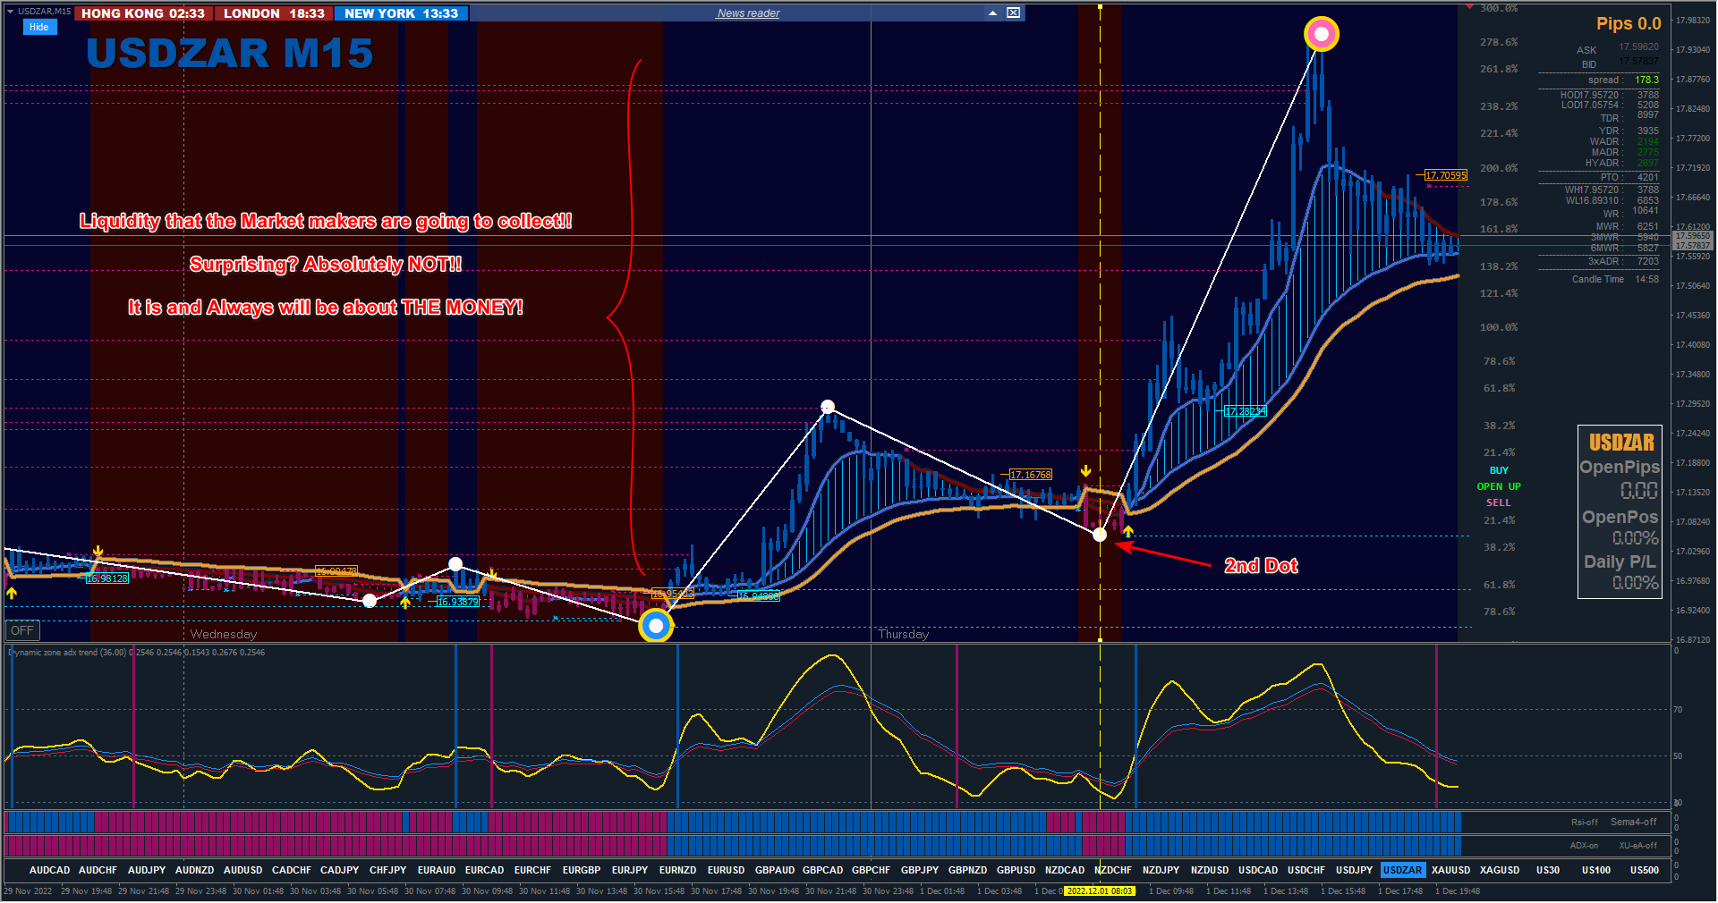The height and width of the screenshot is (903, 1718).
Task: Click the LONDON 18:33 session clock
Action: (274, 13)
